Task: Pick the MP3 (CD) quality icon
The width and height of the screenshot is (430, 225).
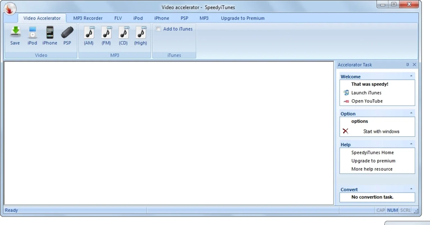Action: pyautogui.click(x=123, y=32)
